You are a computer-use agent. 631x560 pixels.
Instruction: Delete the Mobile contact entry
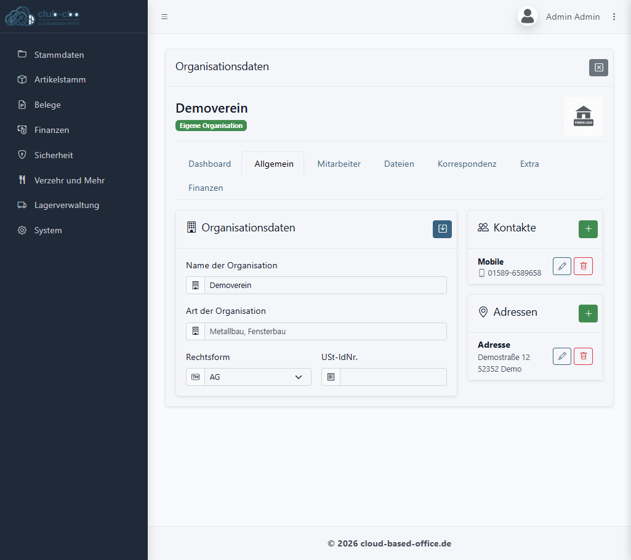[583, 266]
